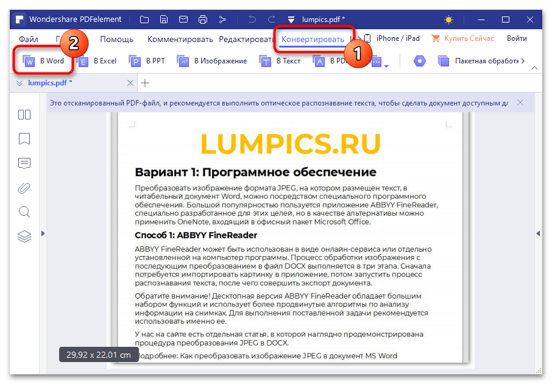Click the share icon in title bar
Image resolution: width=552 pixels, height=384 pixels.
point(222,20)
